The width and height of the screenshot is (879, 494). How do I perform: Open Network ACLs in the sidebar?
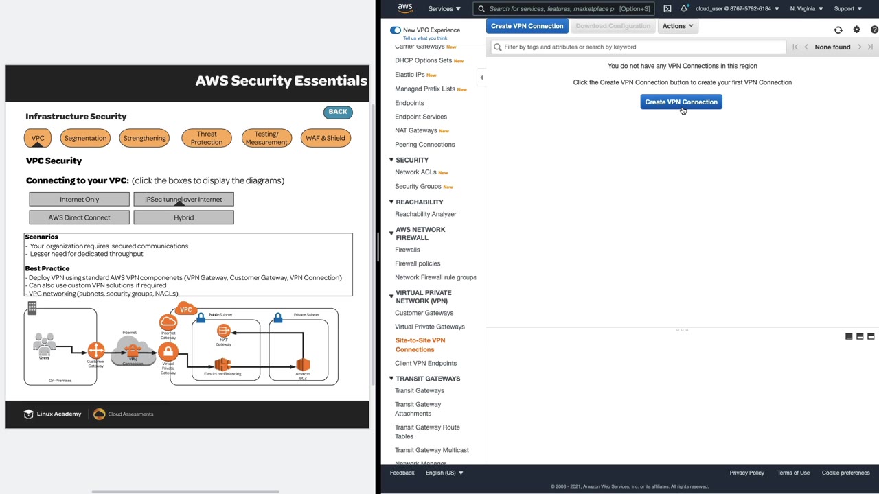point(415,172)
